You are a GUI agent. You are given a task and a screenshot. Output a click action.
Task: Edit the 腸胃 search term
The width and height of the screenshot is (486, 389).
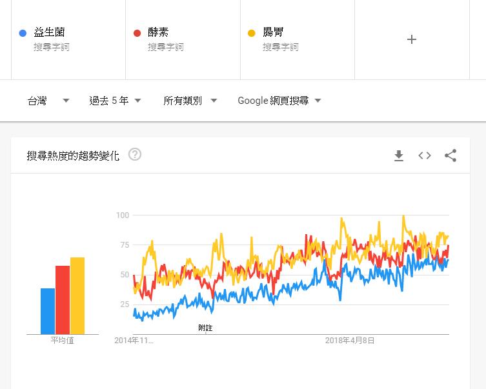(273, 32)
